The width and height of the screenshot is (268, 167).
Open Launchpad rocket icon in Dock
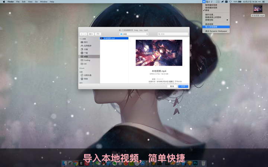click(x=70, y=163)
